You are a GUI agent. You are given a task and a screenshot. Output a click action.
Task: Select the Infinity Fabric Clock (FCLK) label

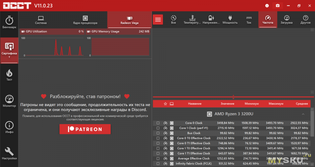tap(194, 163)
